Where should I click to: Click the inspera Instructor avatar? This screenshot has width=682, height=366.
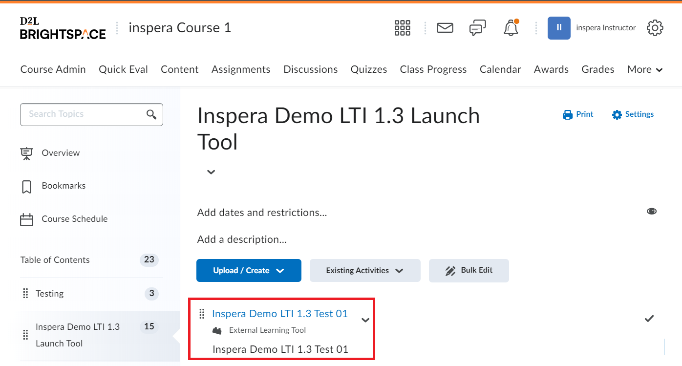click(x=559, y=28)
